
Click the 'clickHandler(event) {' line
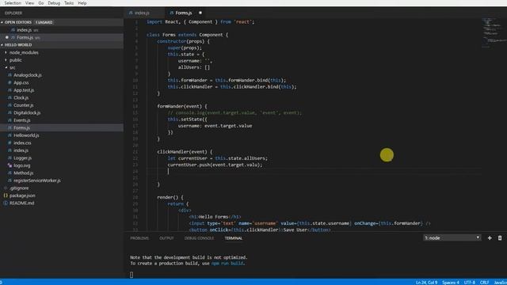185,152
